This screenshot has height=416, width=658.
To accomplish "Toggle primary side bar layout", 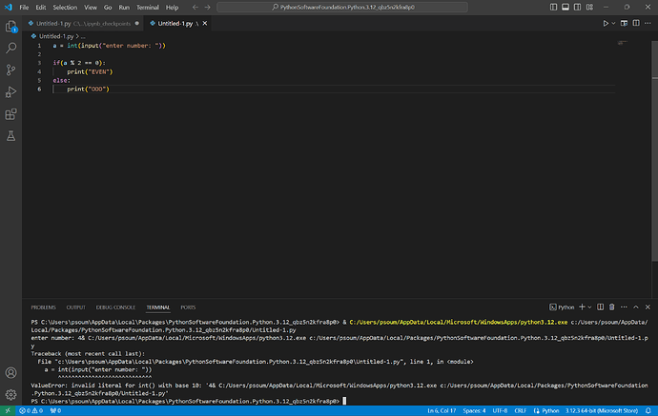I will click(x=553, y=7).
